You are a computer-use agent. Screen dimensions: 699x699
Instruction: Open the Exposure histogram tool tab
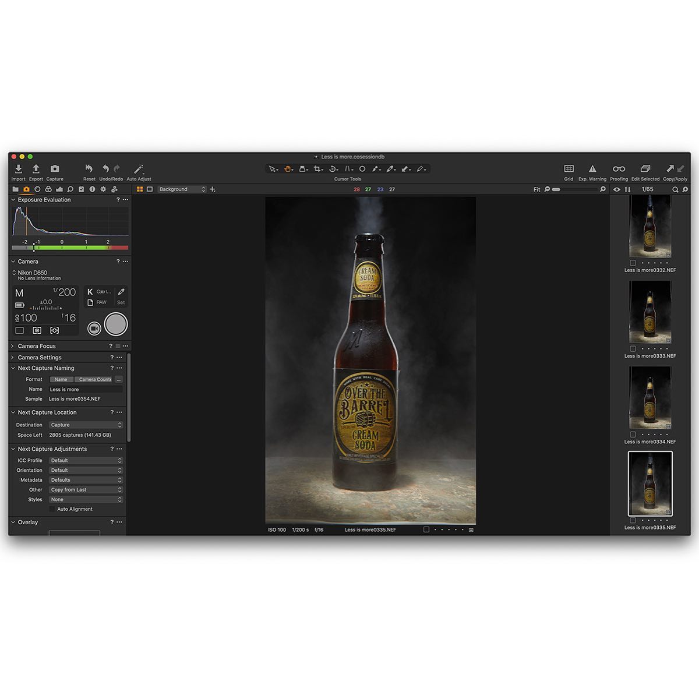click(x=59, y=189)
